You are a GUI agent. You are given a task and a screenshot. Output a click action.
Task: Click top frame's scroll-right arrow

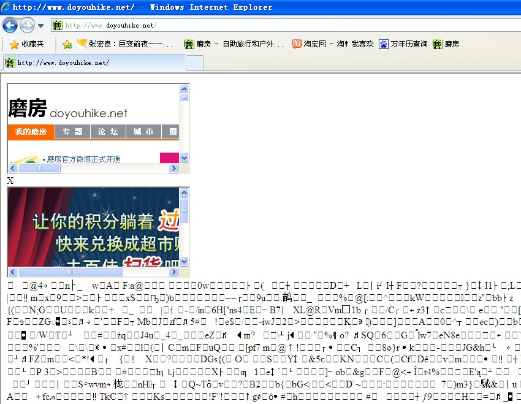tap(173, 169)
